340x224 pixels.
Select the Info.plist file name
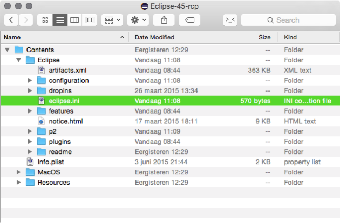click(51, 162)
